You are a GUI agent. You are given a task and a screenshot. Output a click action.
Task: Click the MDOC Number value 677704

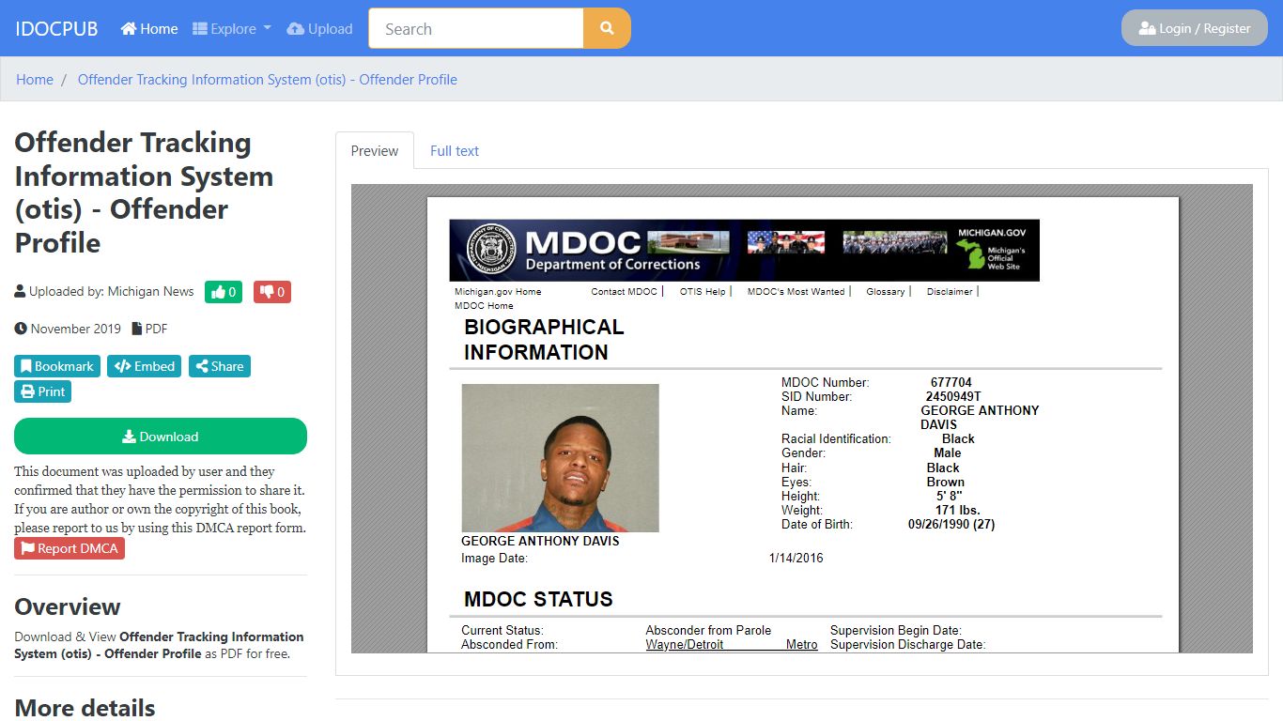click(x=951, y=382)
